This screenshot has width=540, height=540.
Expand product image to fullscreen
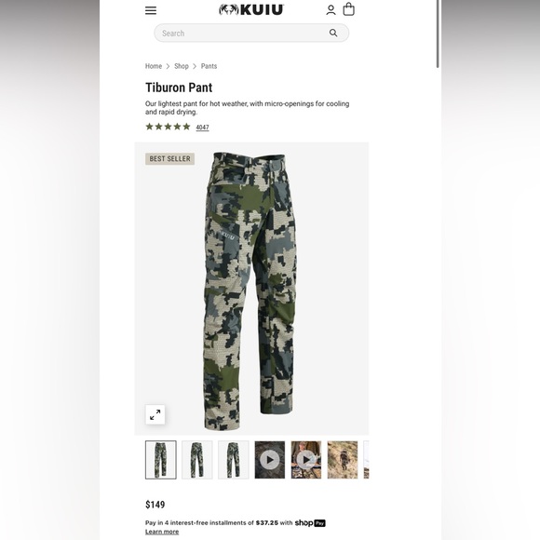coord(155,414)
